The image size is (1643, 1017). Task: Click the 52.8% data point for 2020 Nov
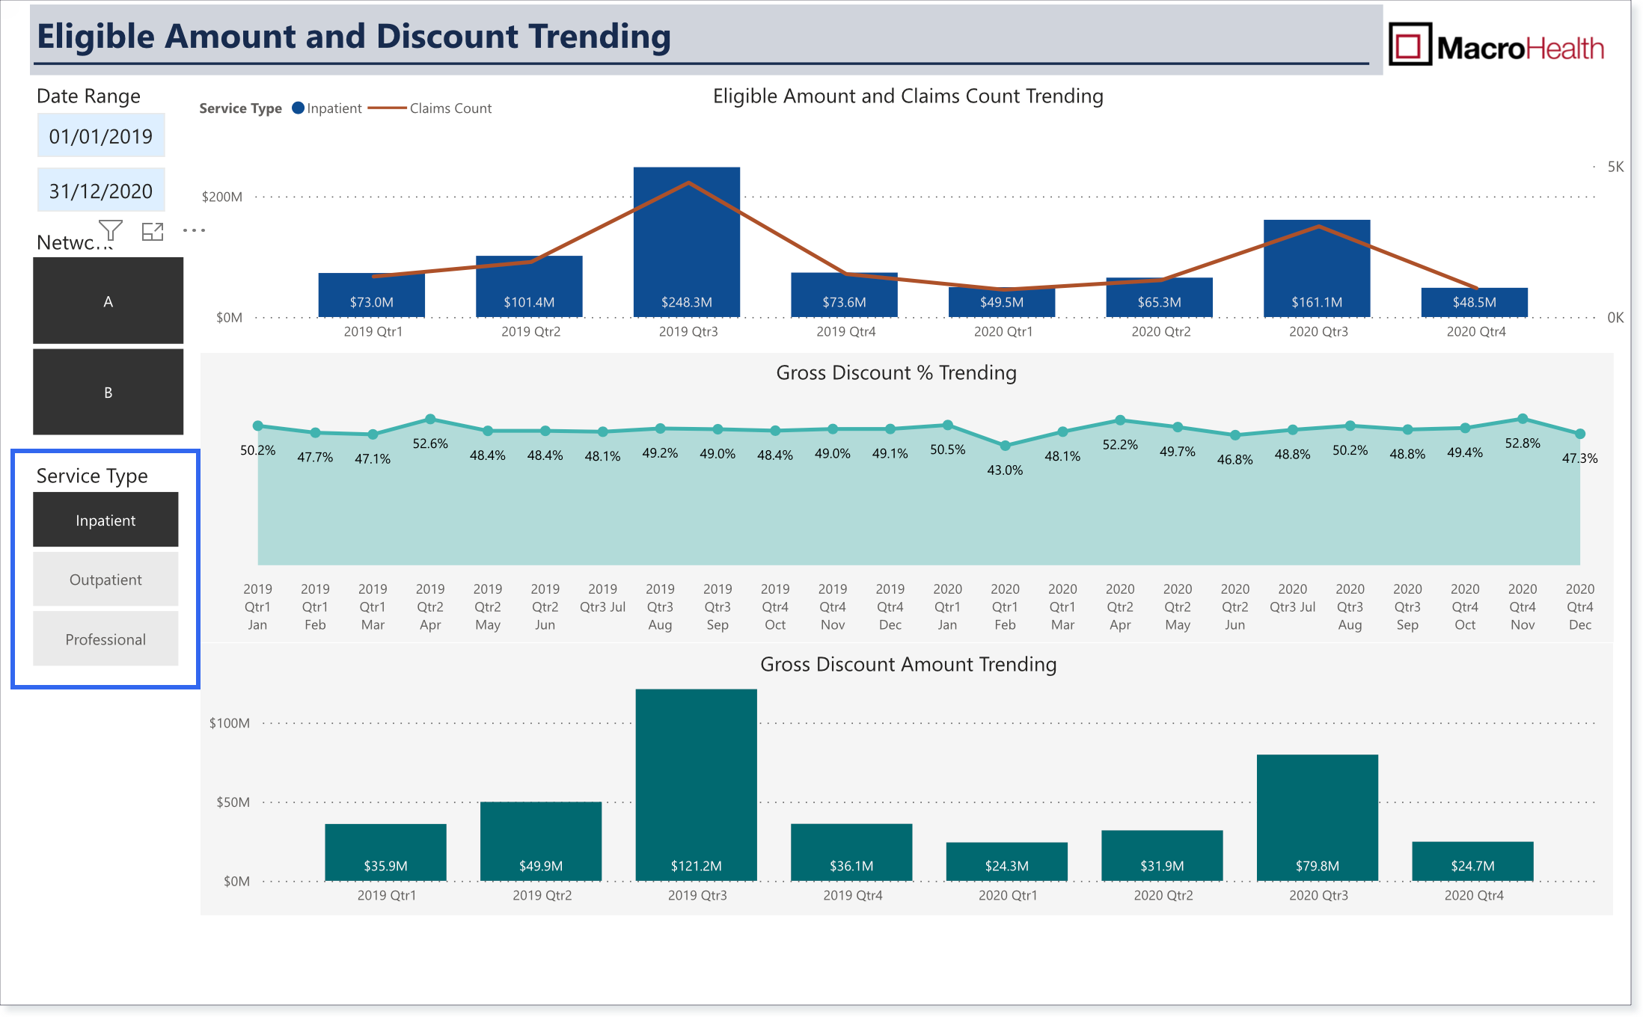click(1523, 419)
